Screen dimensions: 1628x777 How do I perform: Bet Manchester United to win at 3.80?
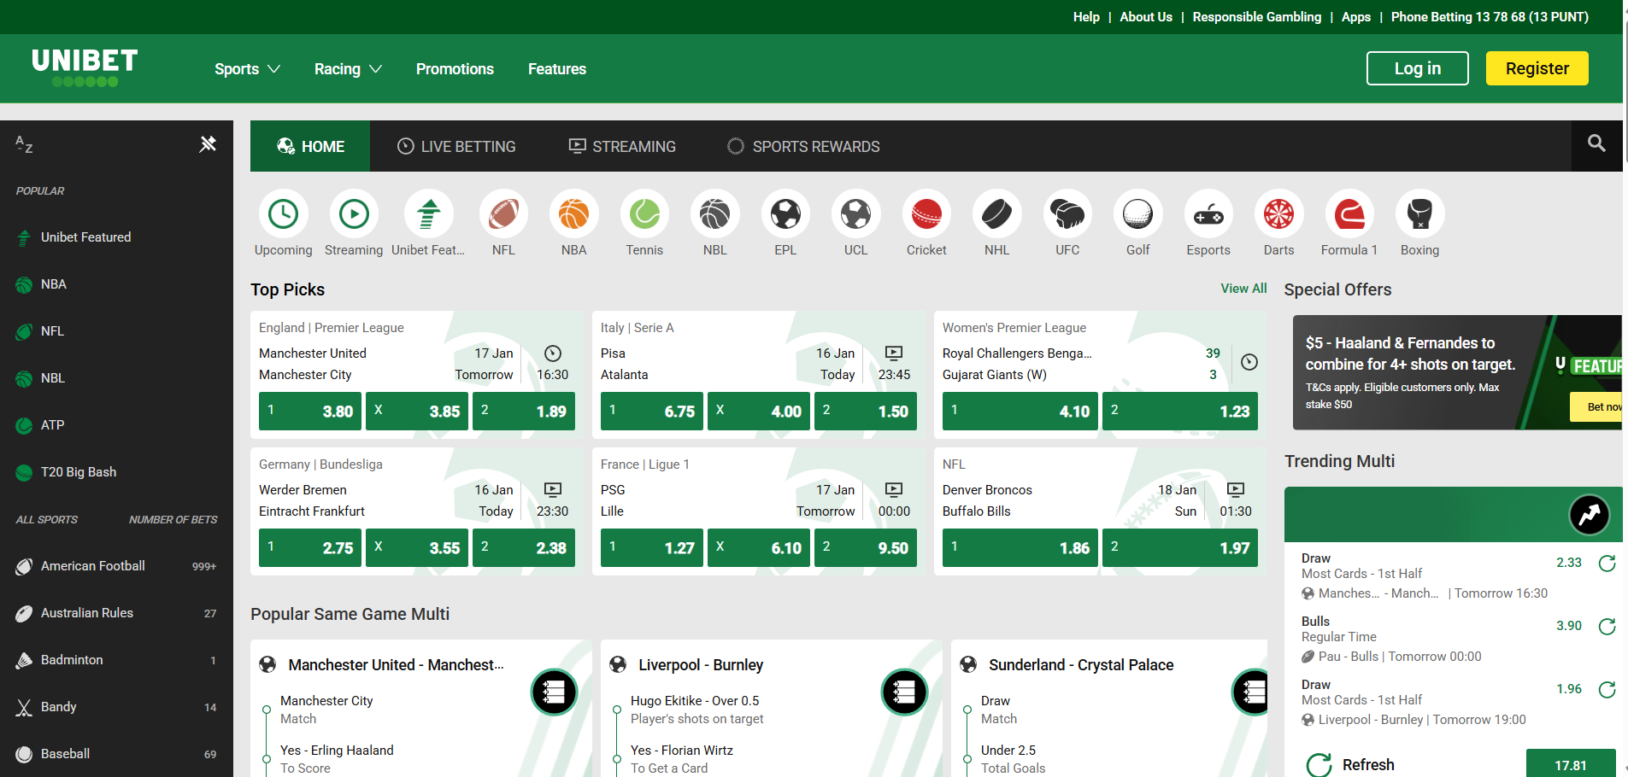[x=310, y=412]
